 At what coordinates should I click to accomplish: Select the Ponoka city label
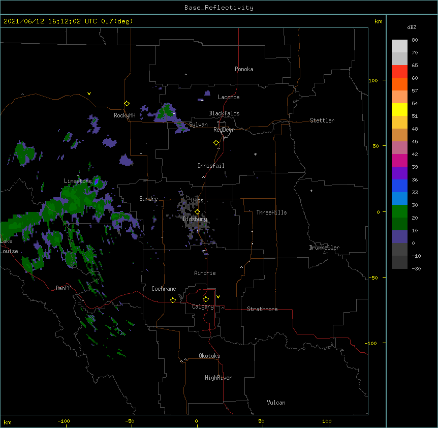point(244,69)
